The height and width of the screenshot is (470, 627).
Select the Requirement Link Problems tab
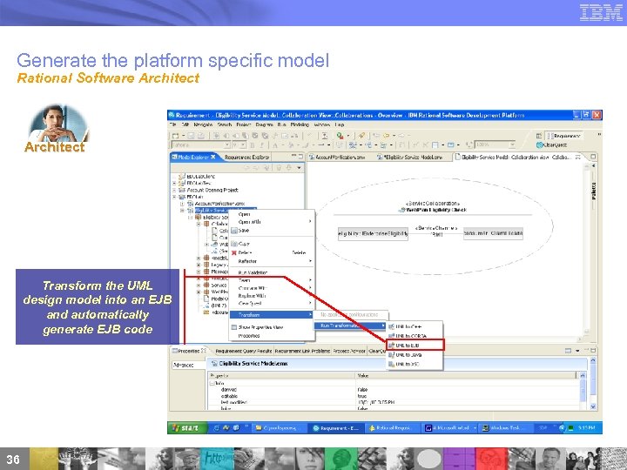(302, 351)
